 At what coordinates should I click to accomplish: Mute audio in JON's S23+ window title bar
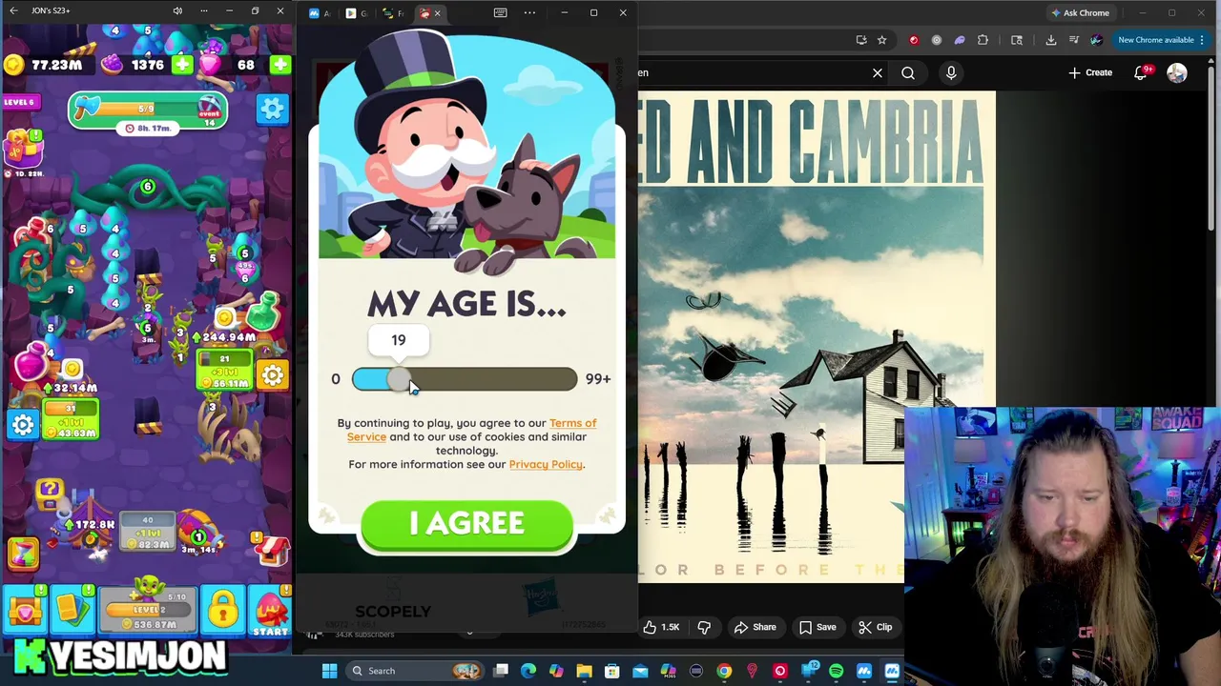pyautogui.click(x=177, y=10)
